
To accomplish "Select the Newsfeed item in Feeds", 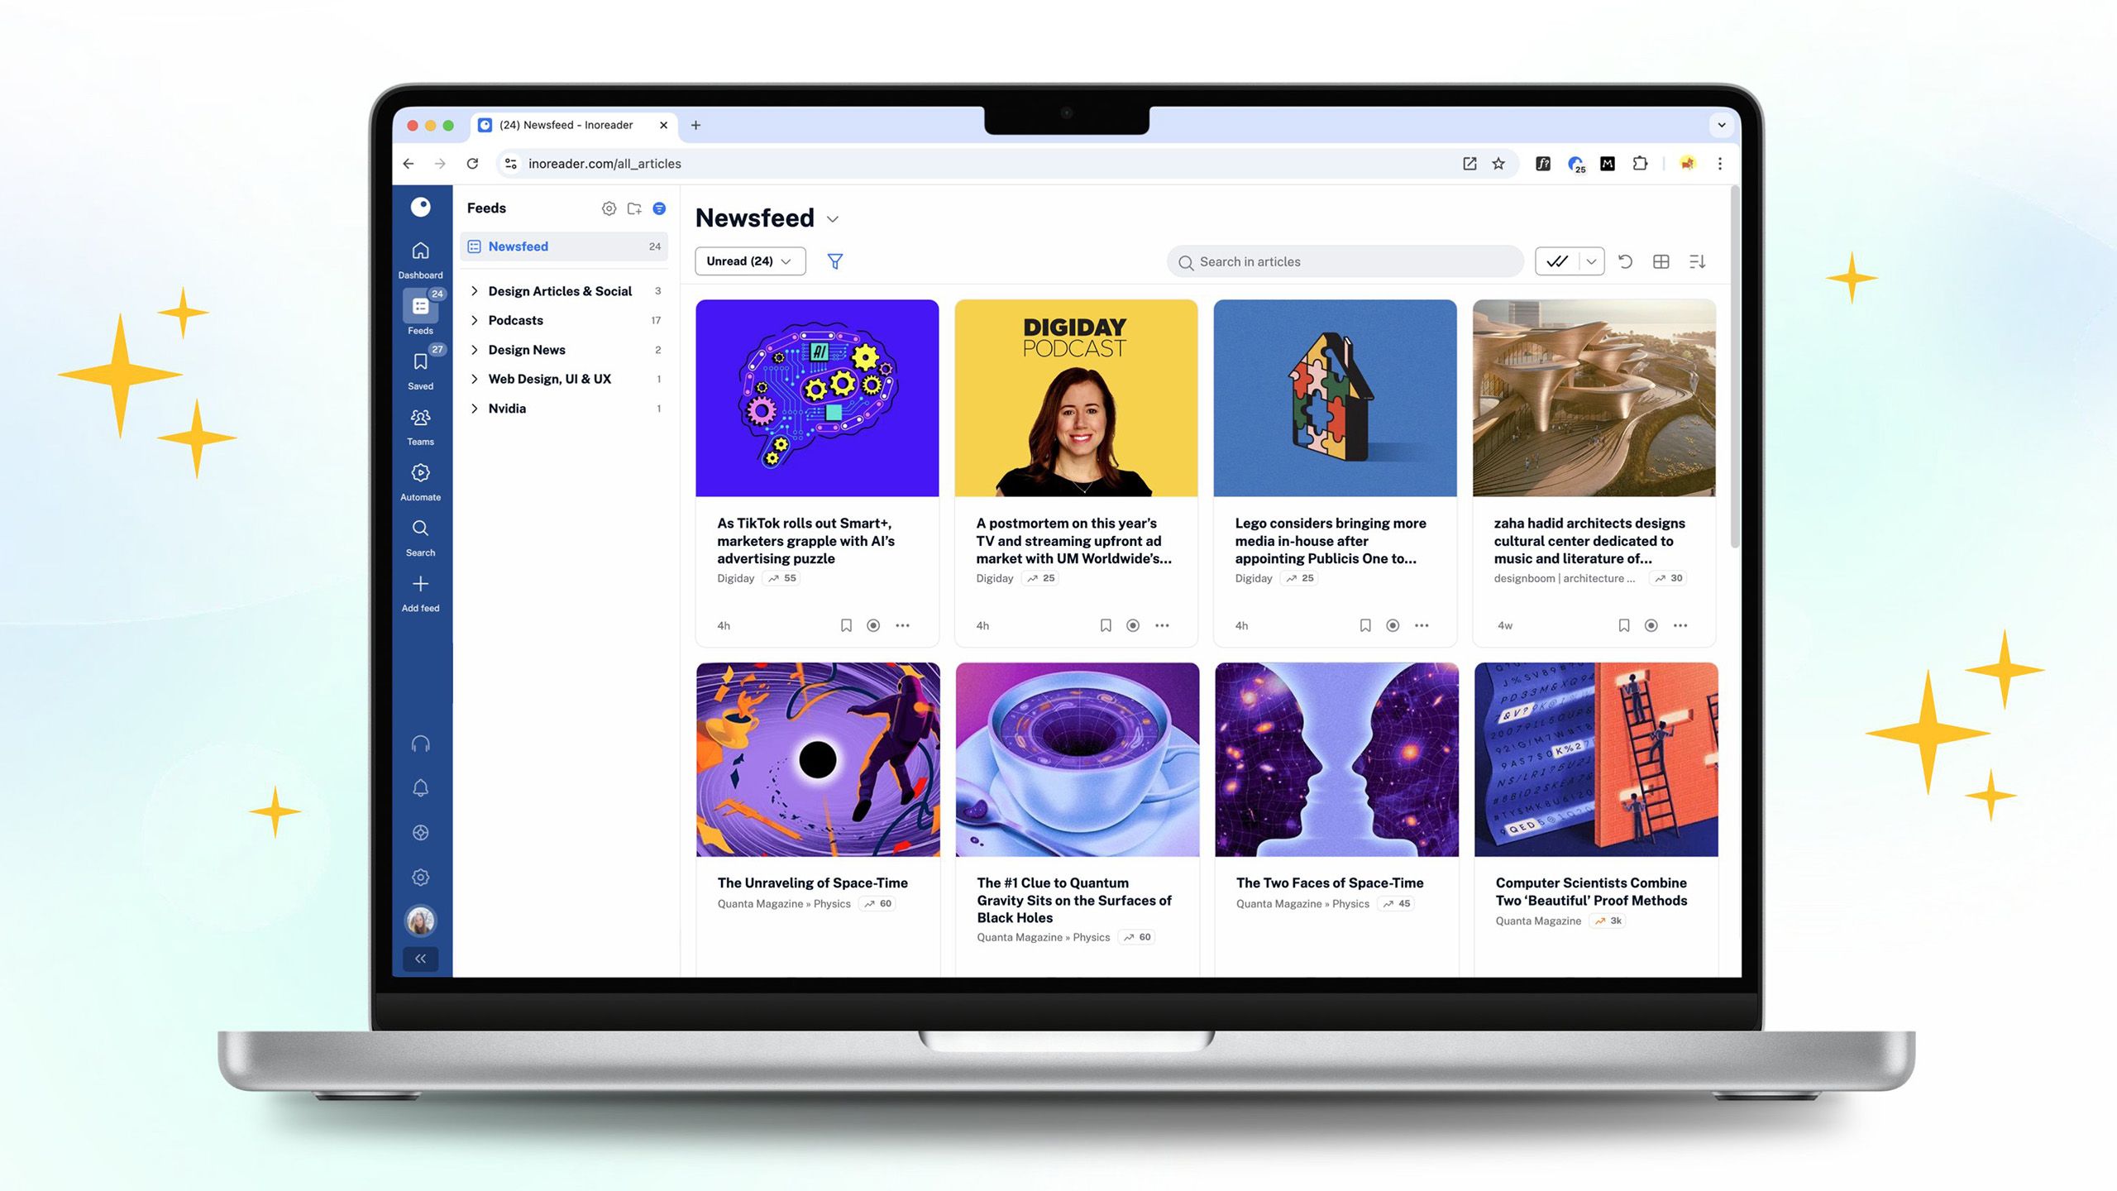I will point(518,246).
